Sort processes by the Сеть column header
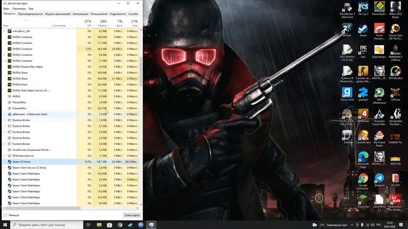 (x=131, y=23)
